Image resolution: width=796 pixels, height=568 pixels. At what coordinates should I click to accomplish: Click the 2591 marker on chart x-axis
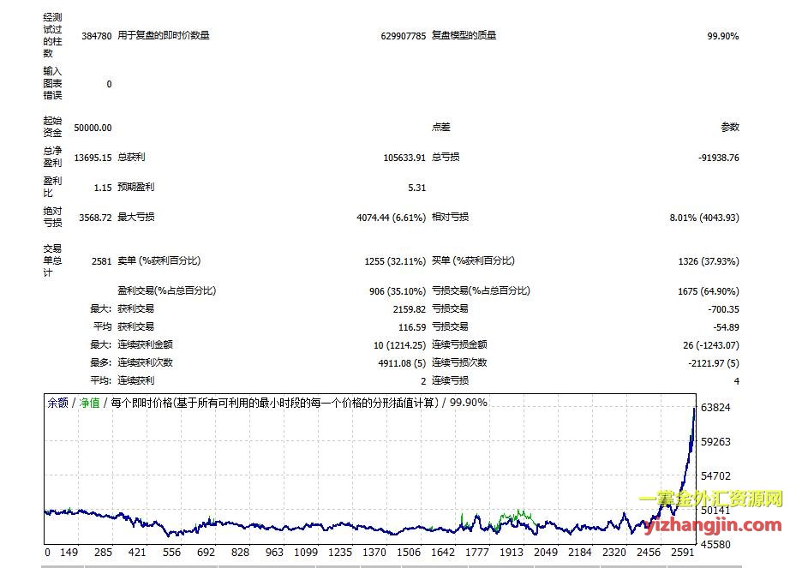pos(681,553)
